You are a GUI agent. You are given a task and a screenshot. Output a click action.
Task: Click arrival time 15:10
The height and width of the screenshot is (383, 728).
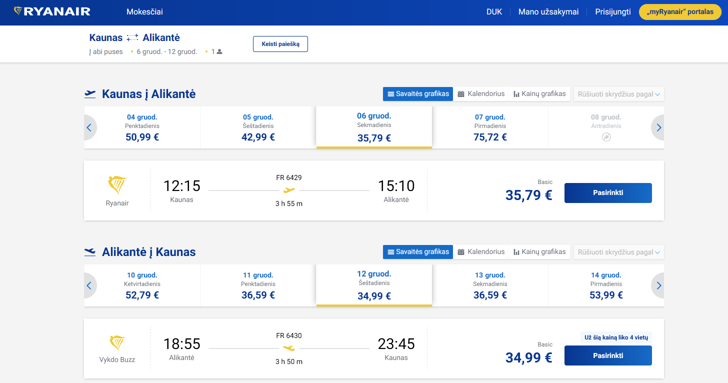point(396,186)
